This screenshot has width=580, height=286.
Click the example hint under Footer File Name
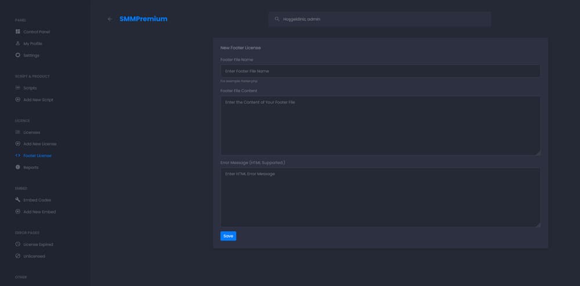point(238,81)
